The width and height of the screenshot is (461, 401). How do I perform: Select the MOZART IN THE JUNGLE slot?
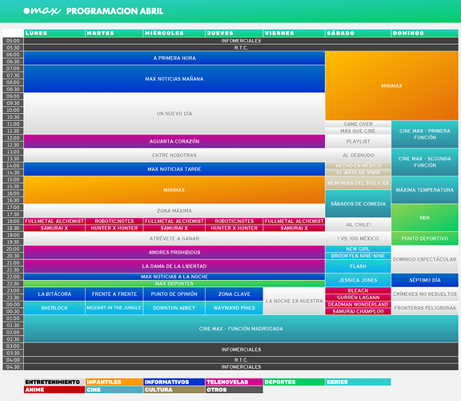click(x=114, y=308)
